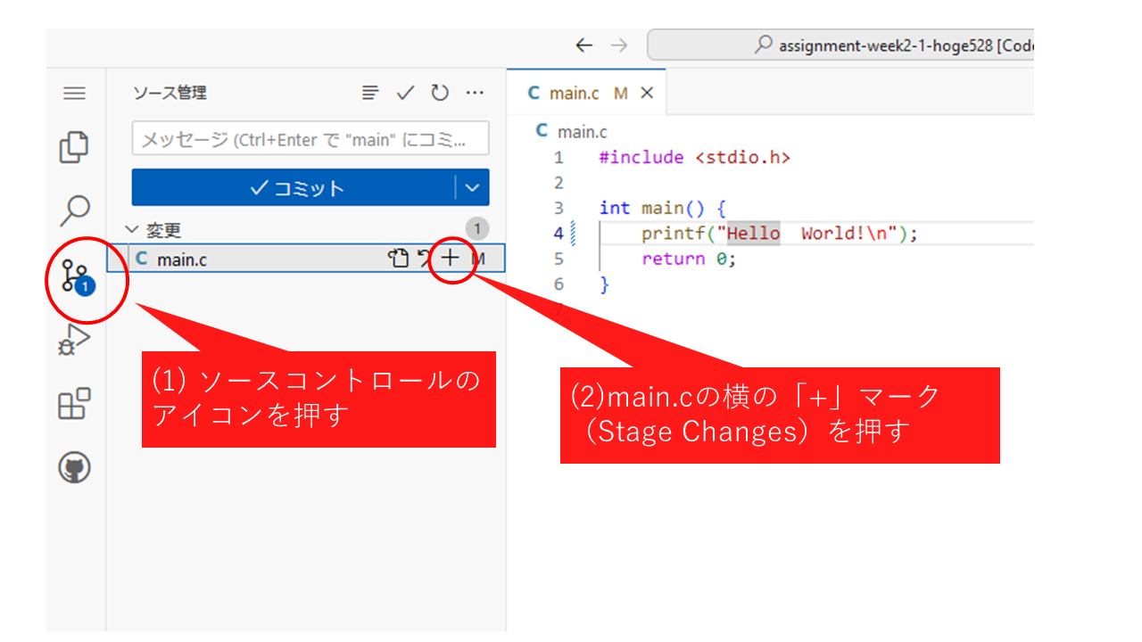Refresh the source control panel
Screen dimensions: 1142x642
point(440,93)
